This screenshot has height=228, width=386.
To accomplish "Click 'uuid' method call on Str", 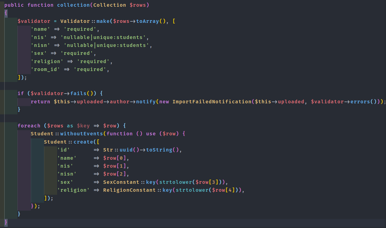I will [126, 150].
